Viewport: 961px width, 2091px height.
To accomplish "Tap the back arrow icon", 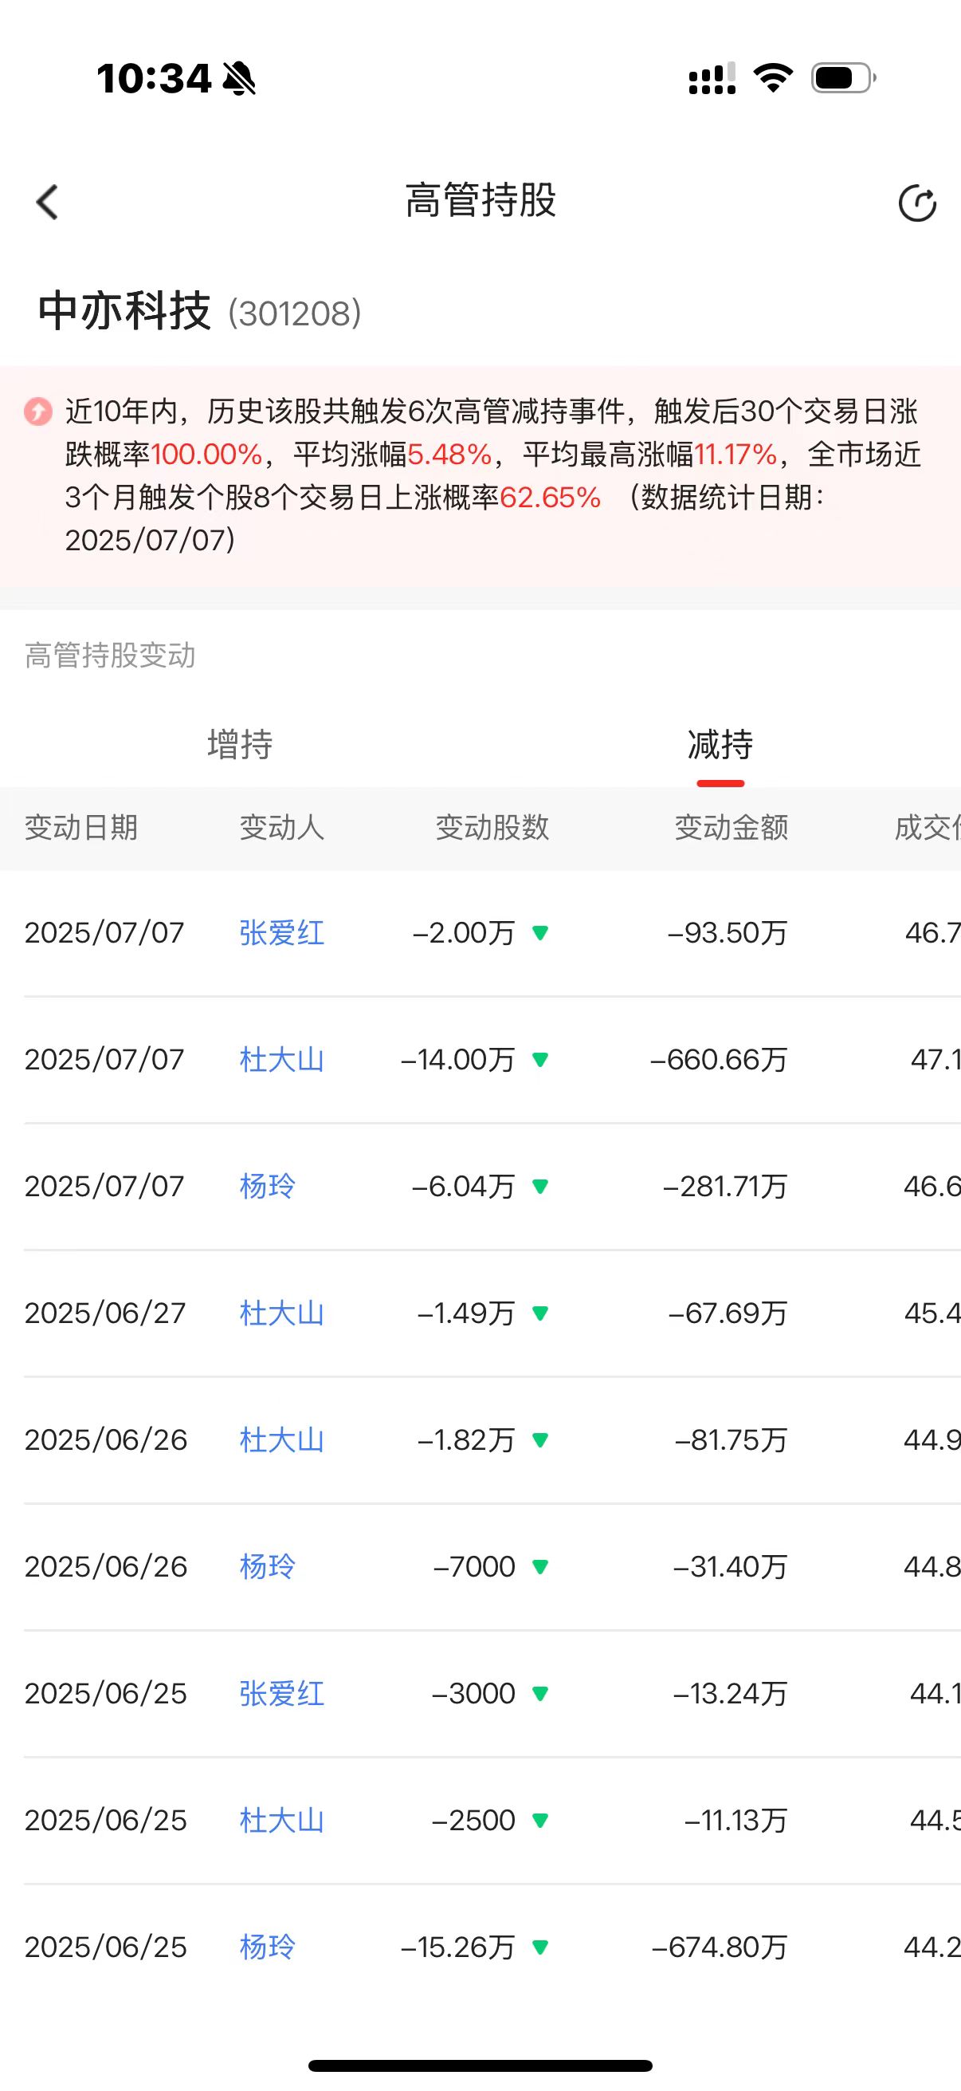I will pos(47,202).
